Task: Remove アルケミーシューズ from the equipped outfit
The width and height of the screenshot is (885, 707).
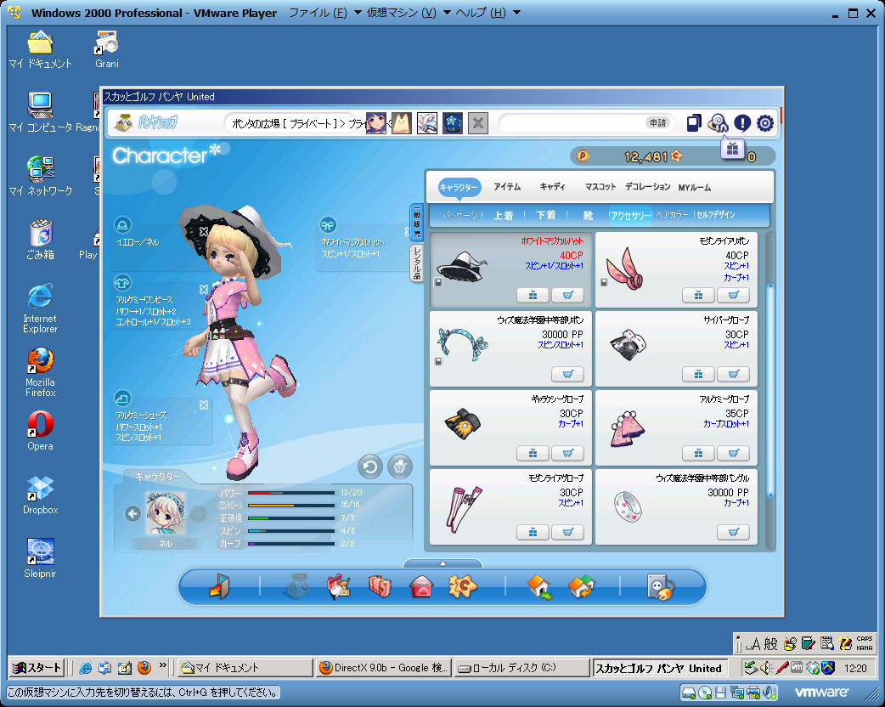Action: [x=204, y=404]
